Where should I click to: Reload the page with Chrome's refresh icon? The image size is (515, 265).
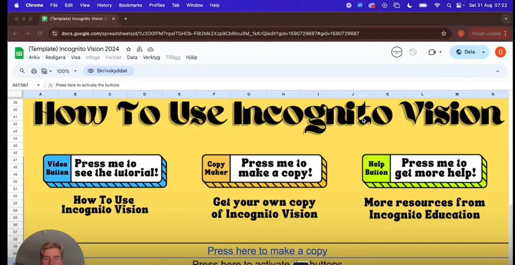tap(40, 33)
